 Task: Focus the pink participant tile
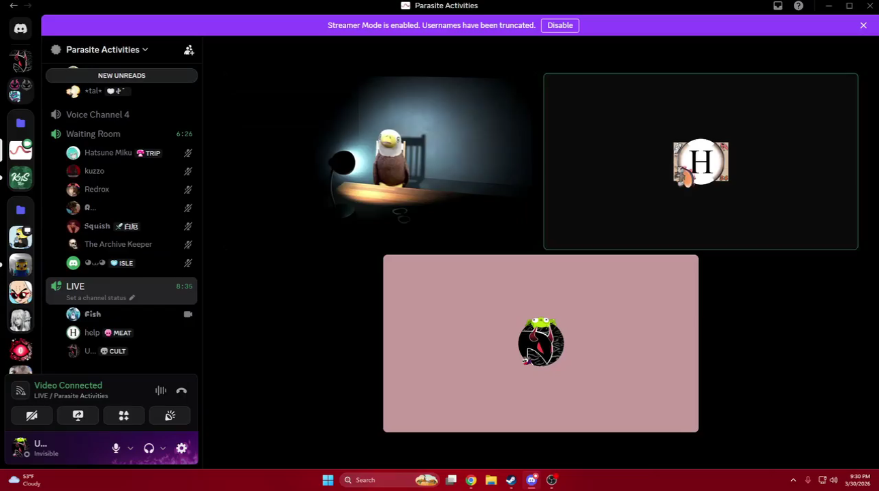[x=541, y=344]
